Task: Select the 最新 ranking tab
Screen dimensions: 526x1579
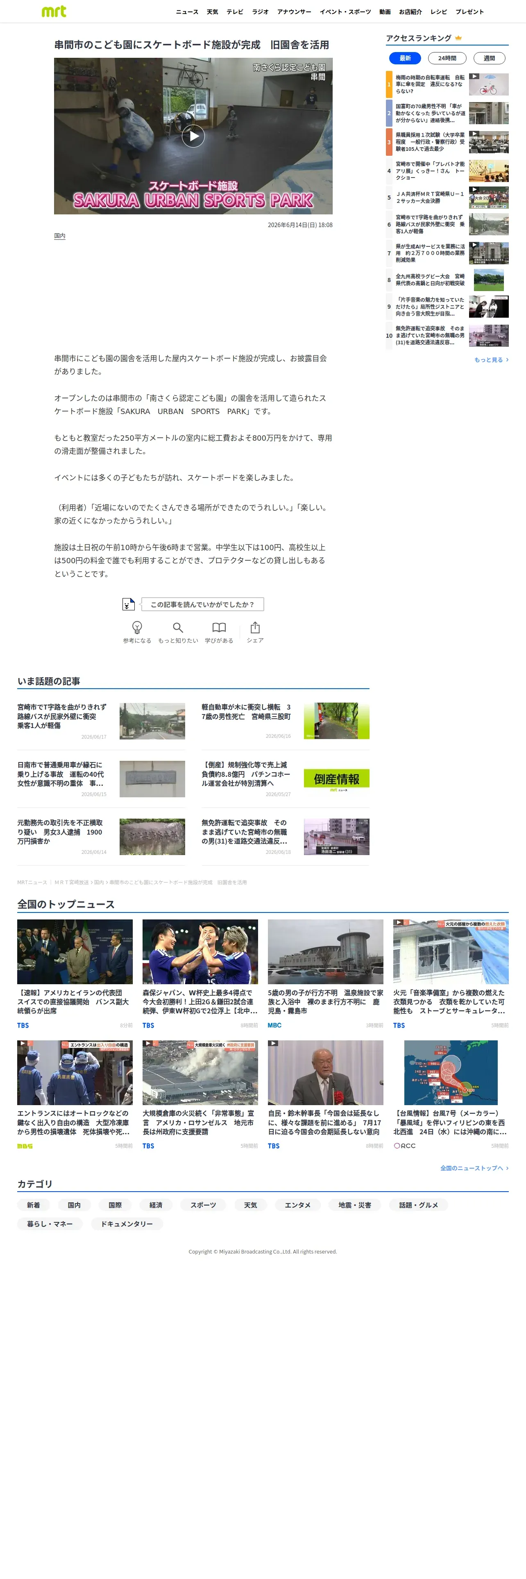Action: point(406,58)
